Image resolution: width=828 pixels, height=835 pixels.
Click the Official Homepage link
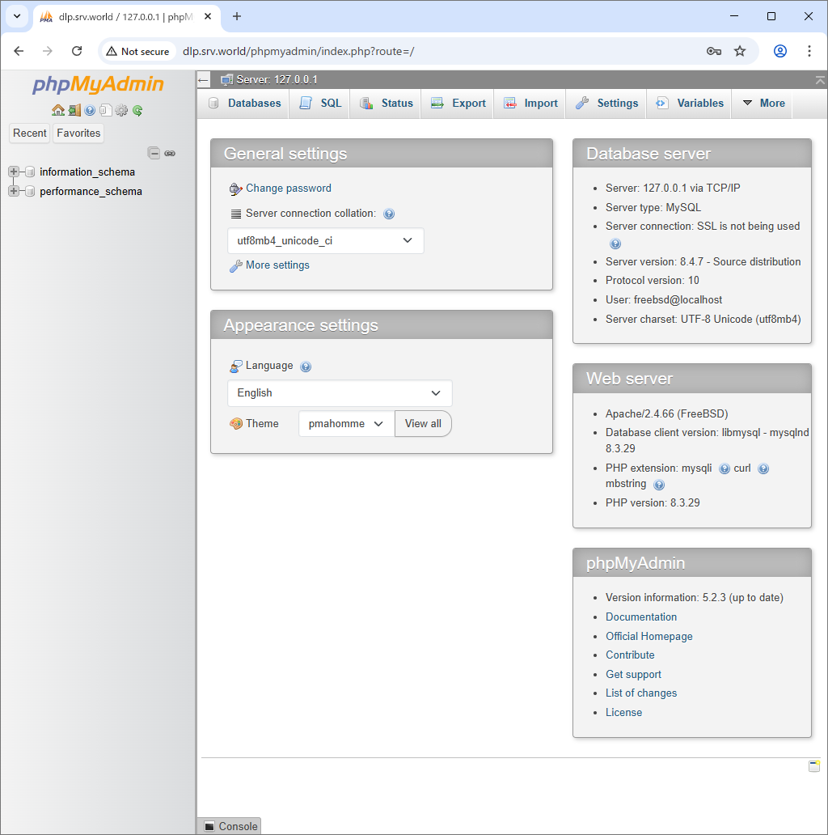coord(649,637)
